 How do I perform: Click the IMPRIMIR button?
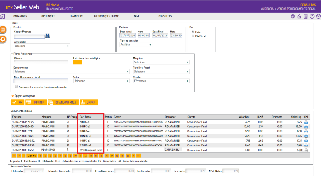point(36,103)
